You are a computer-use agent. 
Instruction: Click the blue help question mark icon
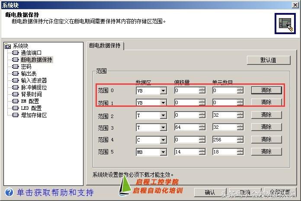9,192
